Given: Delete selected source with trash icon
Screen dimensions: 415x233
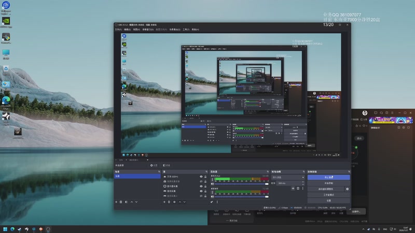Looking at the screenshot, I should 169,202.
